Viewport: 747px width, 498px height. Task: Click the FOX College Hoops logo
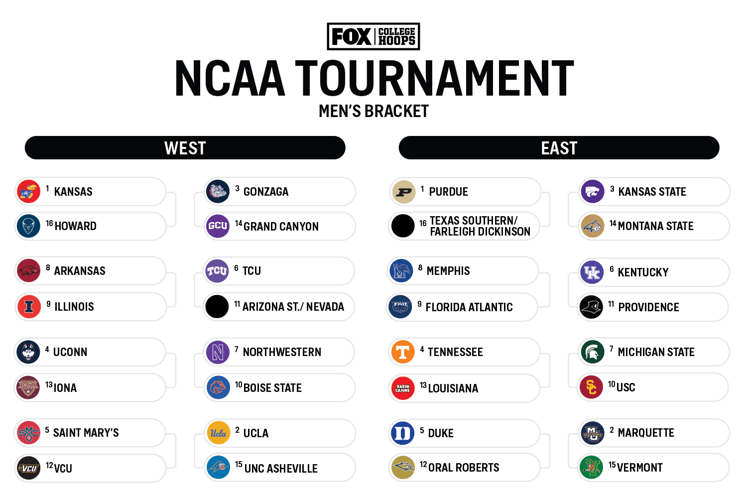373,36
